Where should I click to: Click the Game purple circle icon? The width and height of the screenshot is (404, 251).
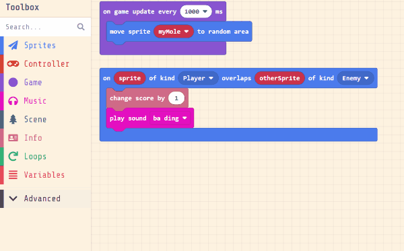[13, 82]
